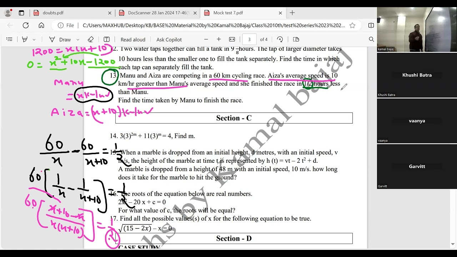Zoom out of the PDF
This screenshot has width=457, height=257.
click(x=206, y=39)
